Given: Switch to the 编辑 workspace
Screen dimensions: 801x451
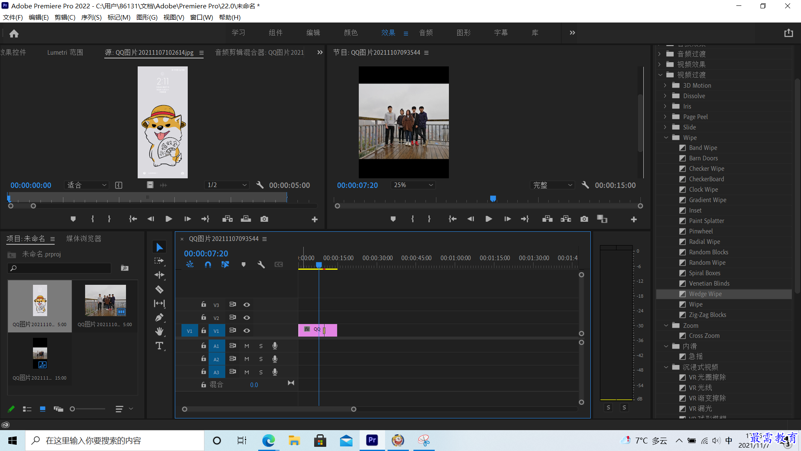Looking at the screenshot, I should pyautogui.click(x=313, y=33).
